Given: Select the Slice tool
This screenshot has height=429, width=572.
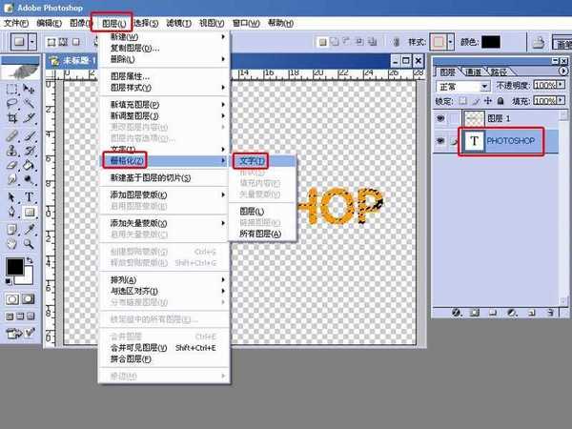Looking at the screenshot, I should (x=29, y=118).
